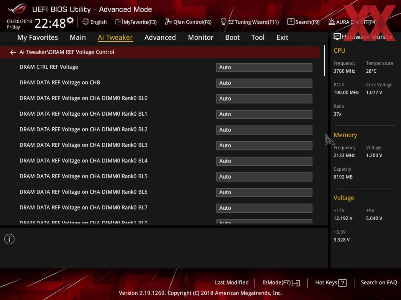
Task: Open DRAM DATA REF Voltage on CHB field
Action: point(264,83)
